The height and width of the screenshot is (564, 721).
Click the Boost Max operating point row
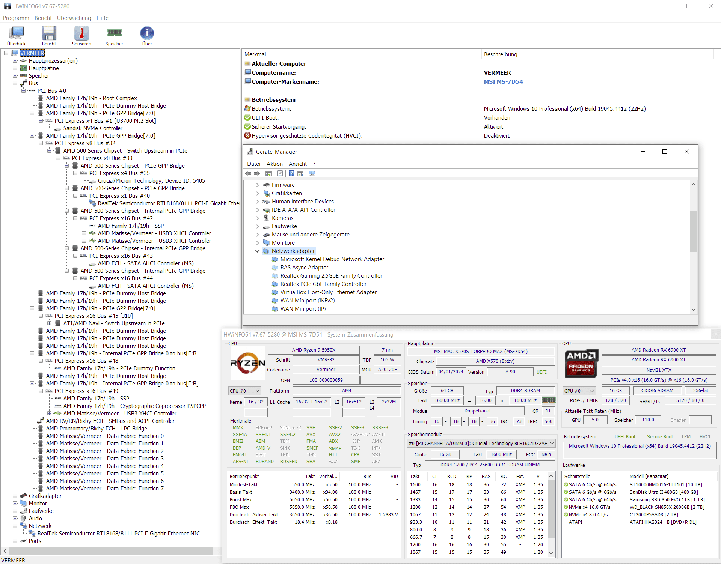tap(314, 500)
